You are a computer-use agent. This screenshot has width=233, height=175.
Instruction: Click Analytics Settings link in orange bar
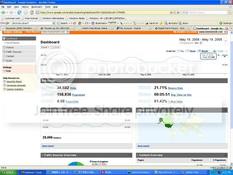(13, 32)
